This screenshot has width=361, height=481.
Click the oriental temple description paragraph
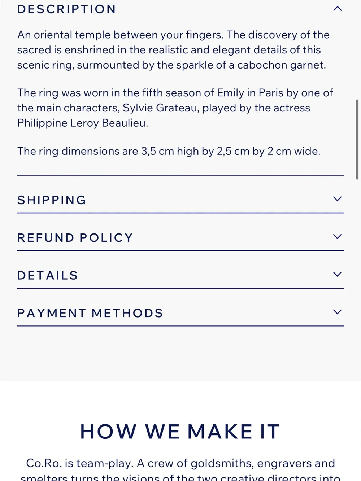click(173, 50)
